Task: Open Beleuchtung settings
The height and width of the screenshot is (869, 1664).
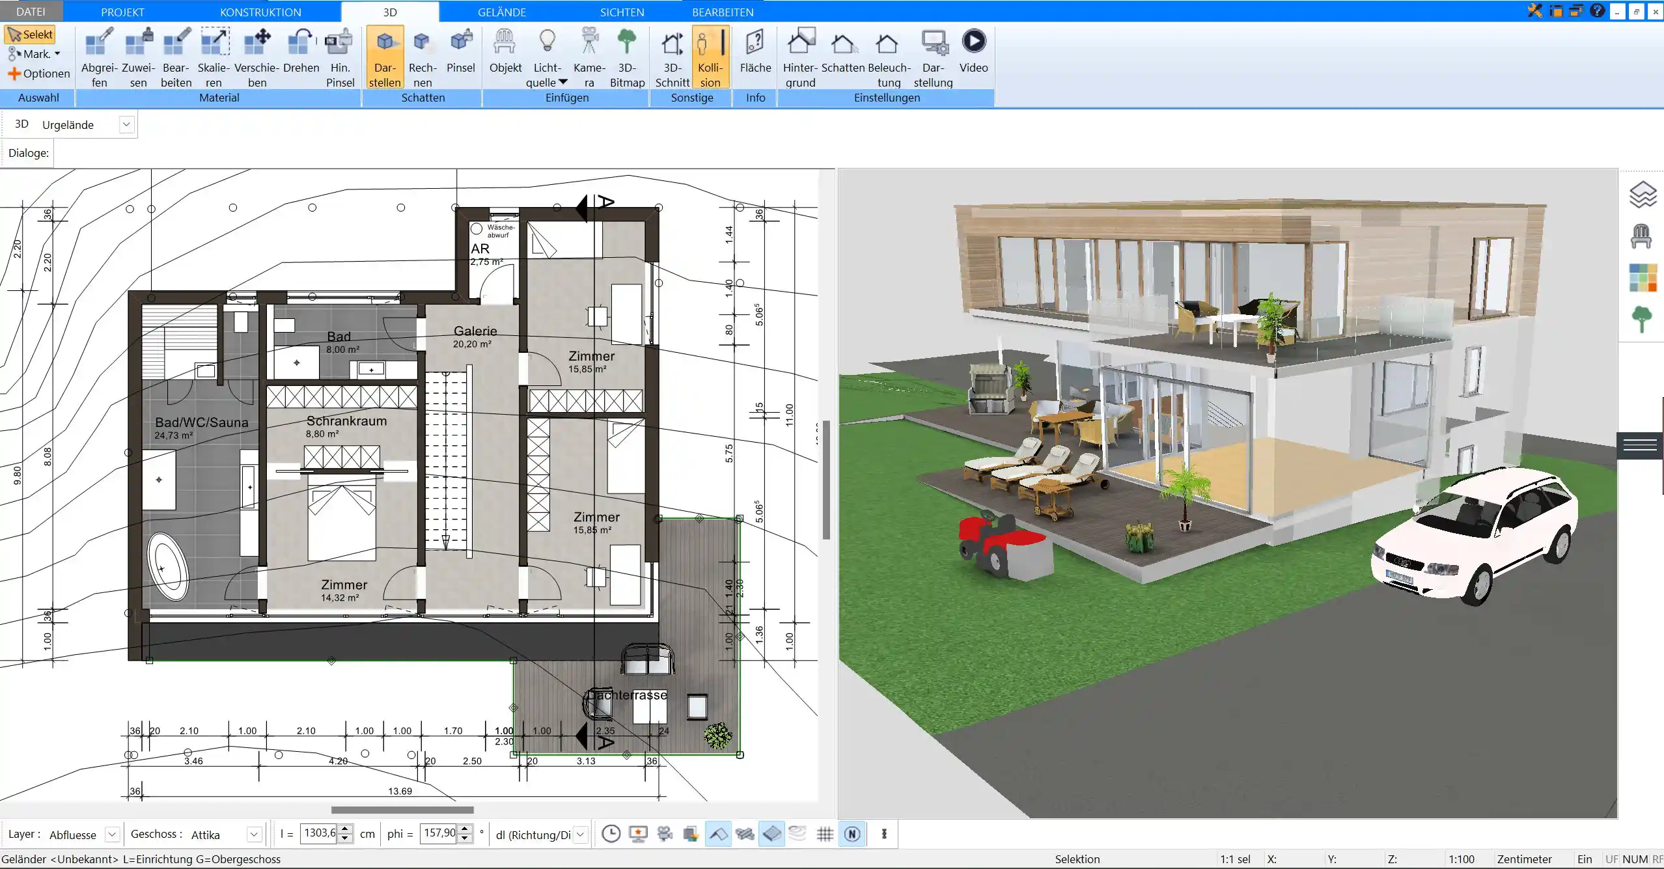Action: (x=889, y=57)
